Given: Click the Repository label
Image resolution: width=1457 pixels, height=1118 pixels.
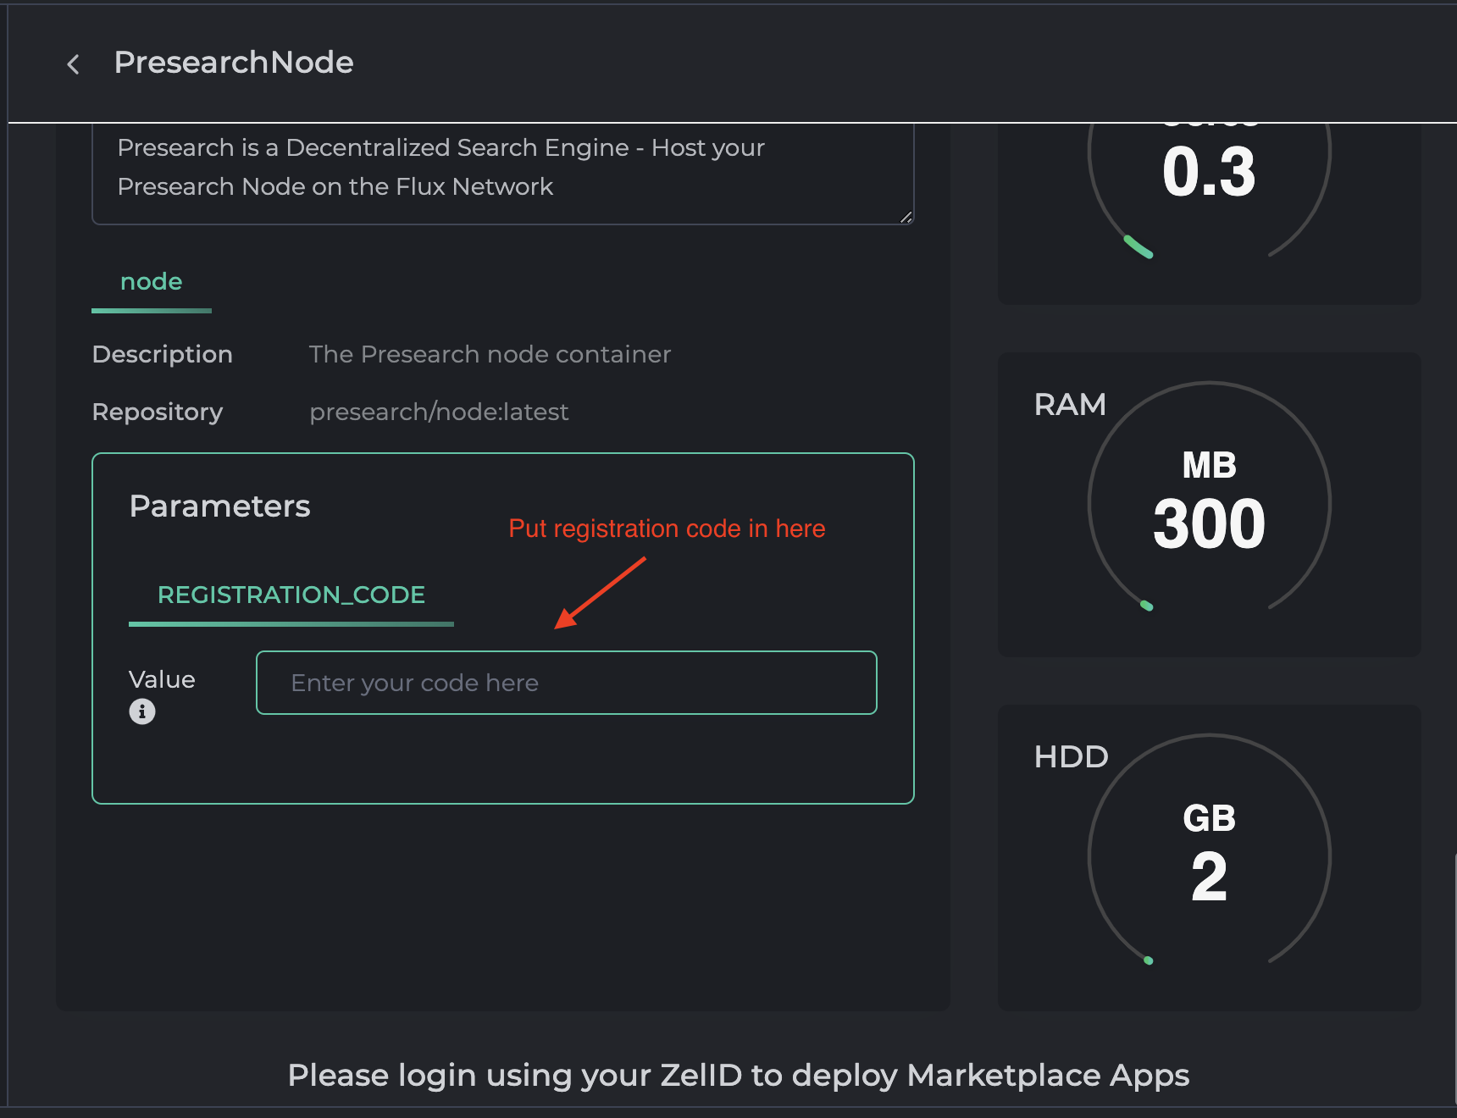Looking at the screenshot, I should pos(158,412).
